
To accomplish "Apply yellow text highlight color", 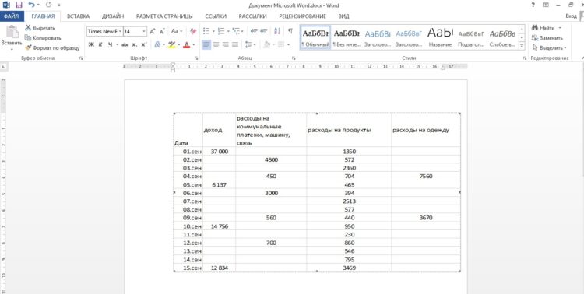I will [x=171, y=44].
